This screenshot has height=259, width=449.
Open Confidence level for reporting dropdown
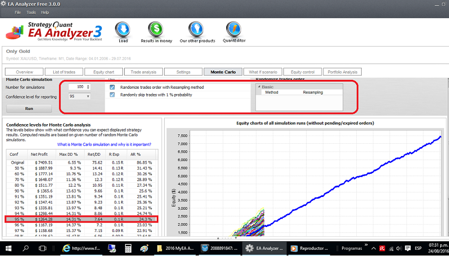coord(88,97)
